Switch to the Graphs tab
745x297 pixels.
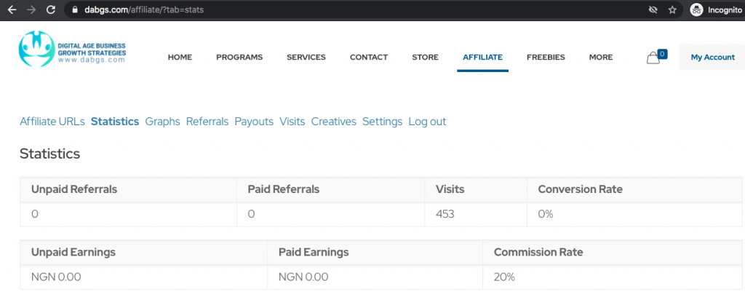tap(162, 122)
